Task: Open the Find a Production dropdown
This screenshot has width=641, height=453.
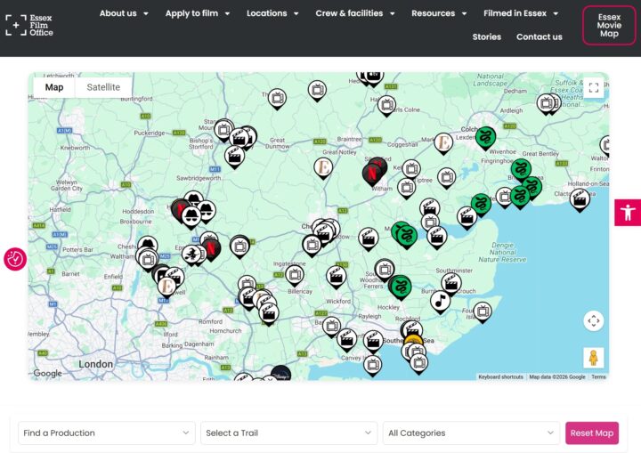Action: click(x=106, y=433)
